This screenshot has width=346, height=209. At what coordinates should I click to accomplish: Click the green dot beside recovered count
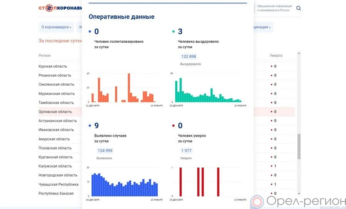pos(174,32)
